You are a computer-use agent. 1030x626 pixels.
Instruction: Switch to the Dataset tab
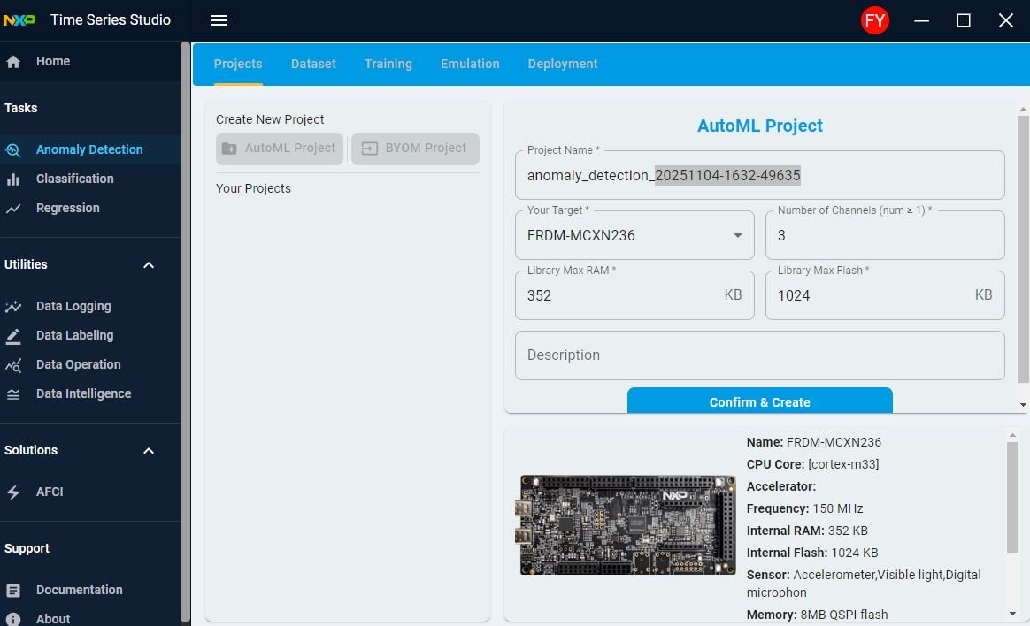313,64
